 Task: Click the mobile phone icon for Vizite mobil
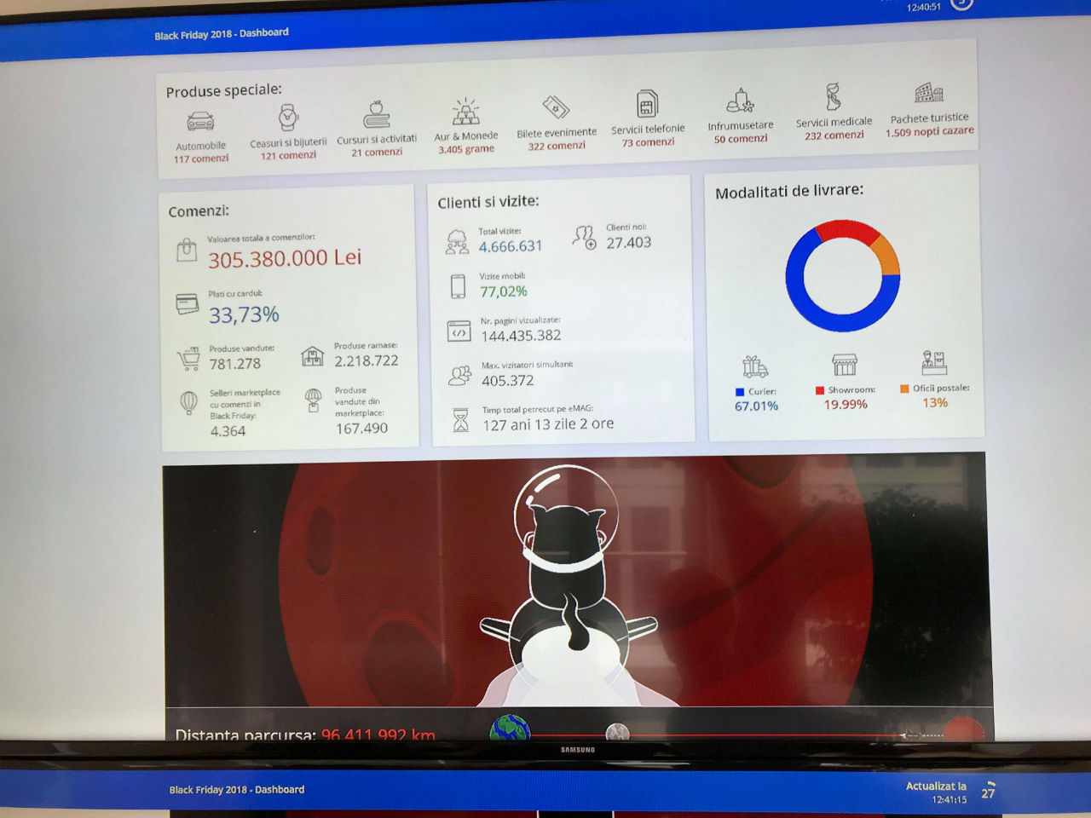(458, 286)
